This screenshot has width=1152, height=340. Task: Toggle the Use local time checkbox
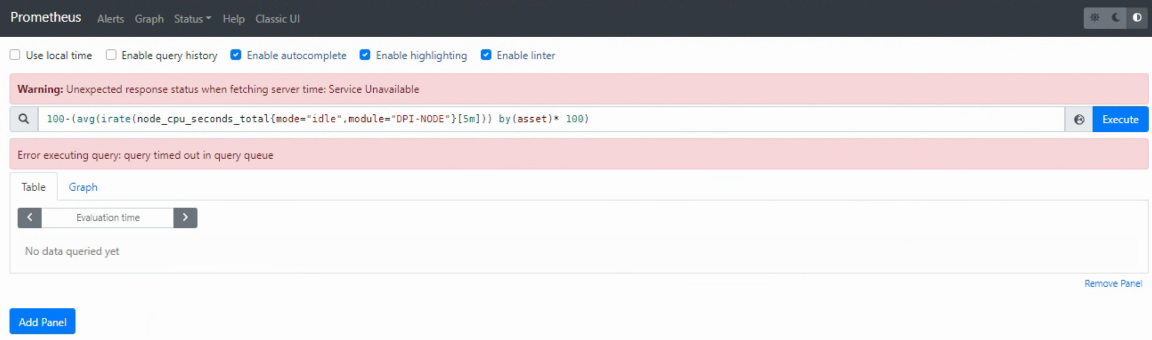15,55
